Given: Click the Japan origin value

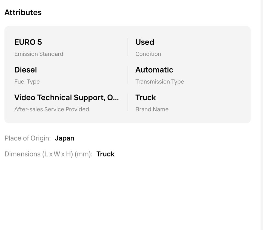Looking at the screenshot, I should pyautogui.click(x=64, y=138).
